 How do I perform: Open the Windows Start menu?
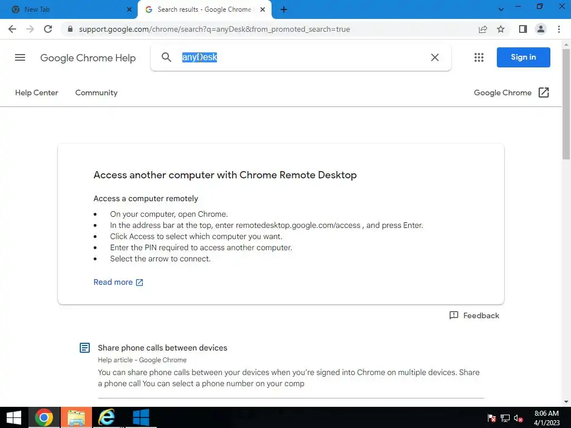(14, 417)
